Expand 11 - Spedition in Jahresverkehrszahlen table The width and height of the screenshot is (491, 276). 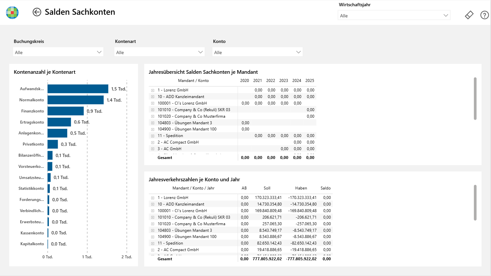[153, 243]
